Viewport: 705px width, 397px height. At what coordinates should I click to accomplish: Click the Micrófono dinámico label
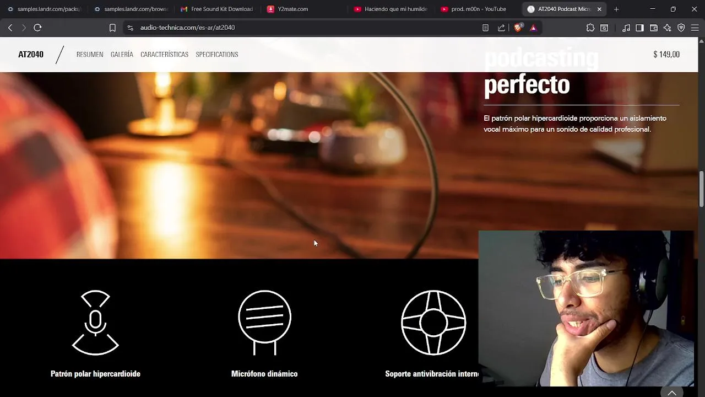(264, 374)
